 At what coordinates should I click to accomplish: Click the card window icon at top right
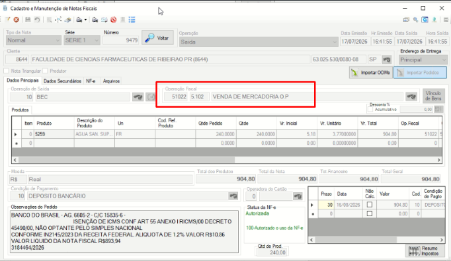click(x=406, y=20)
